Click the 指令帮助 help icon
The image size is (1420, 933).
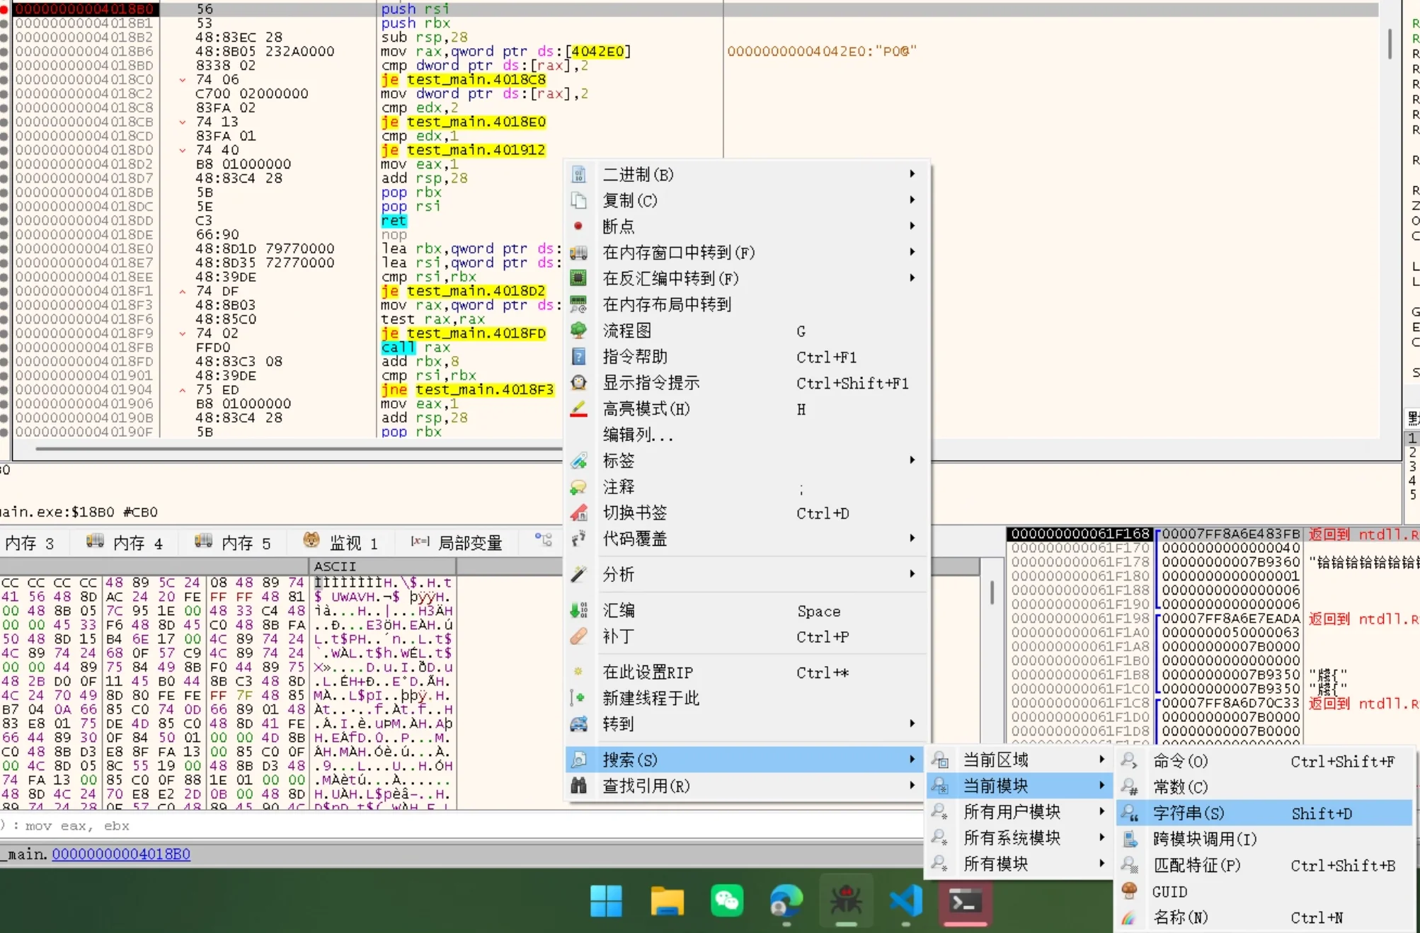(578, 356)
